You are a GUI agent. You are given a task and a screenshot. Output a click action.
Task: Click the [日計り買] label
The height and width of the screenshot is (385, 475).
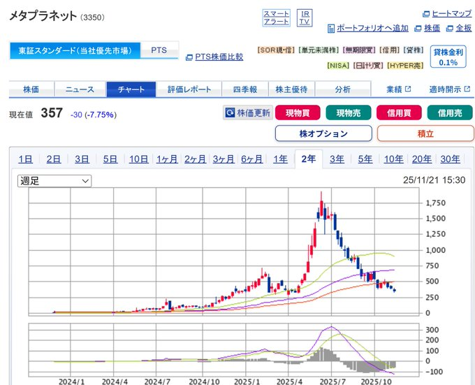click(x=368, y=66)
